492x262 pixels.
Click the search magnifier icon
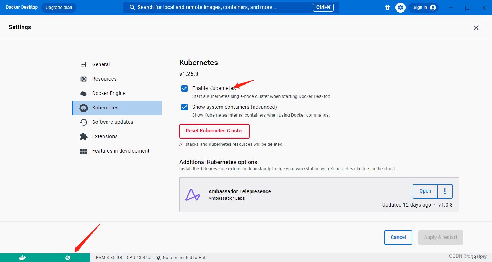click(132, 8)
